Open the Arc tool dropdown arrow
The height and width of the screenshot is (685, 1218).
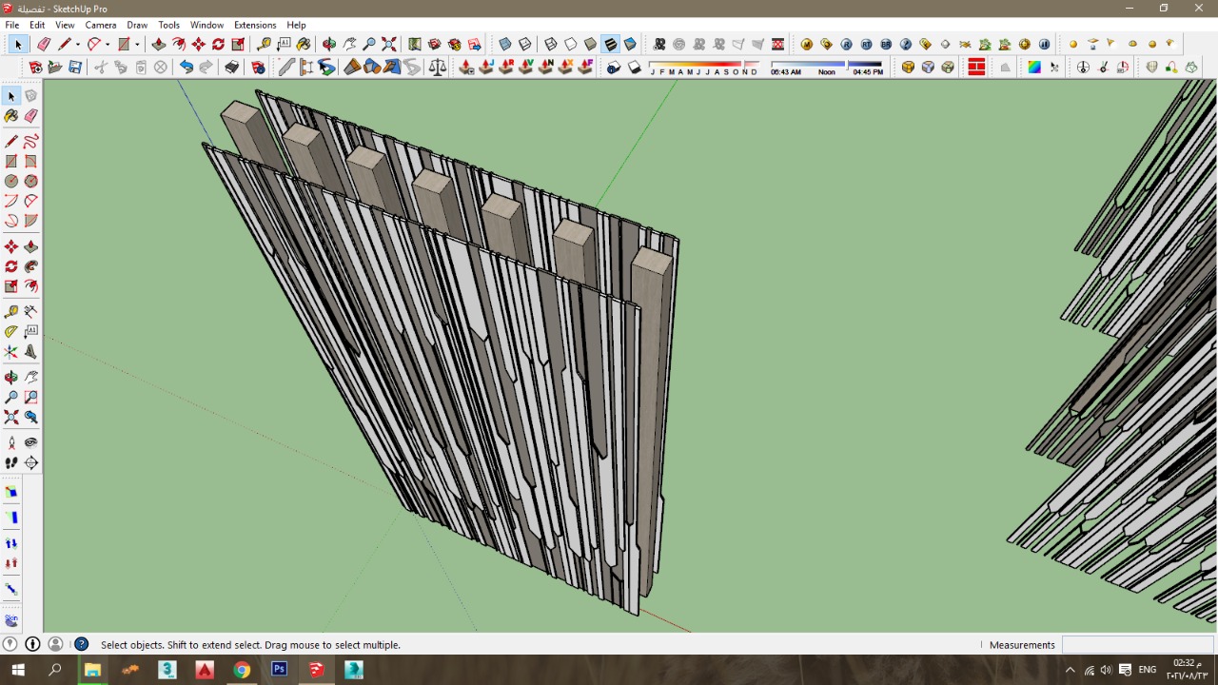108,45
